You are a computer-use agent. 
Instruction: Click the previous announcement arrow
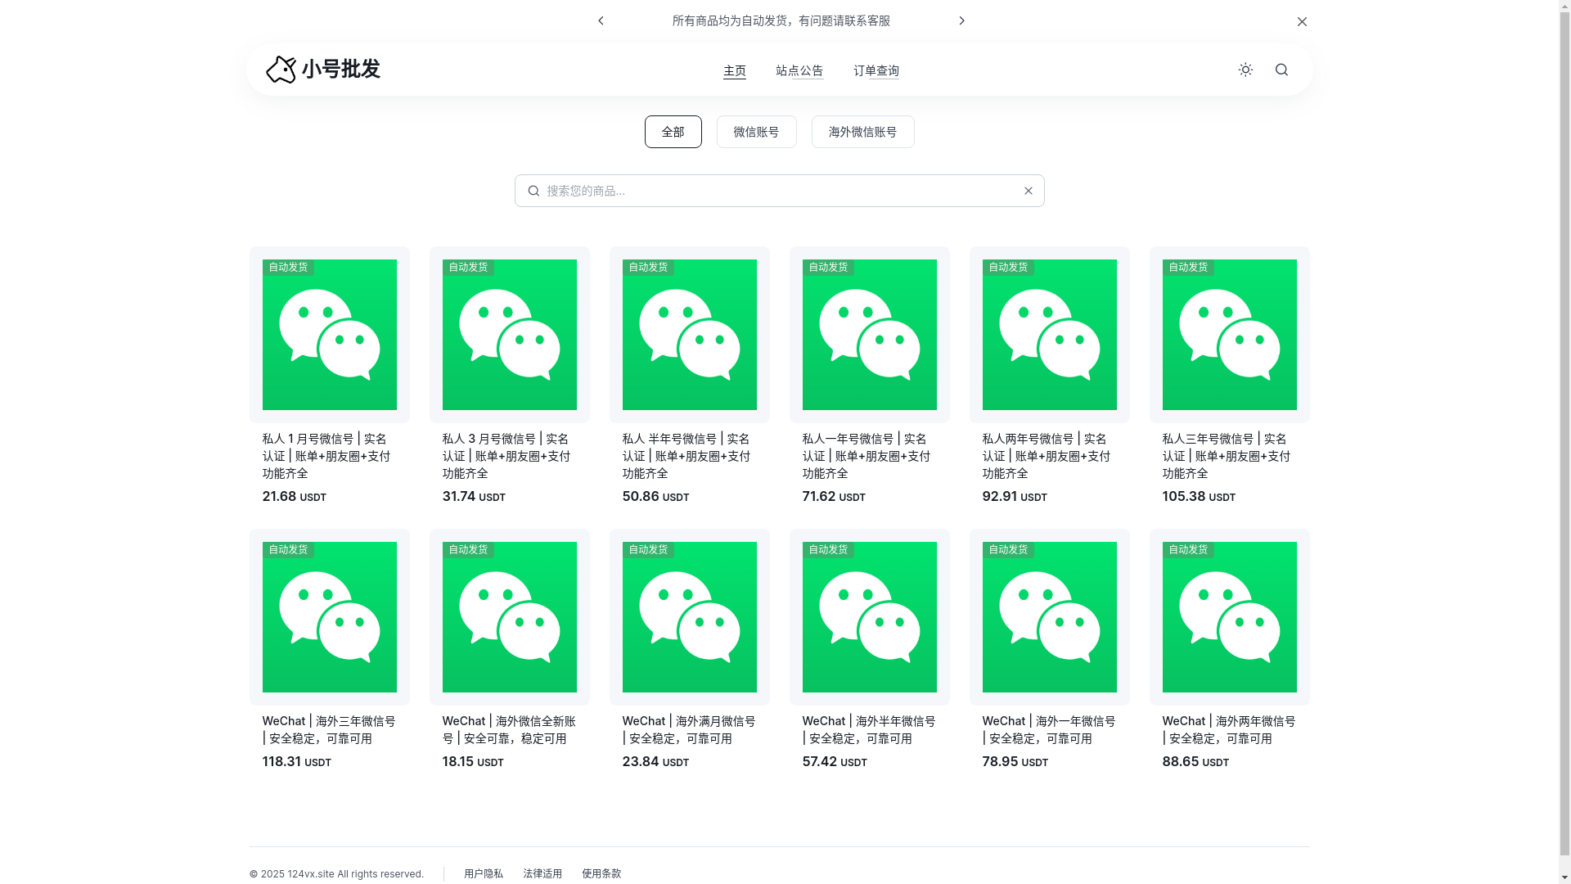click(x=601, y=20)
